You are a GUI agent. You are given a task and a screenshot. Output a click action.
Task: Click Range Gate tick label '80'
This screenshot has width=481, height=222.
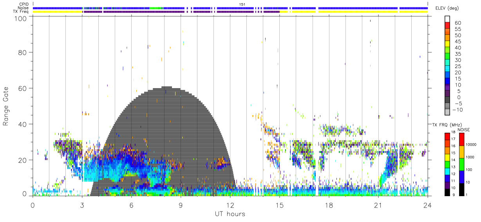23,52
